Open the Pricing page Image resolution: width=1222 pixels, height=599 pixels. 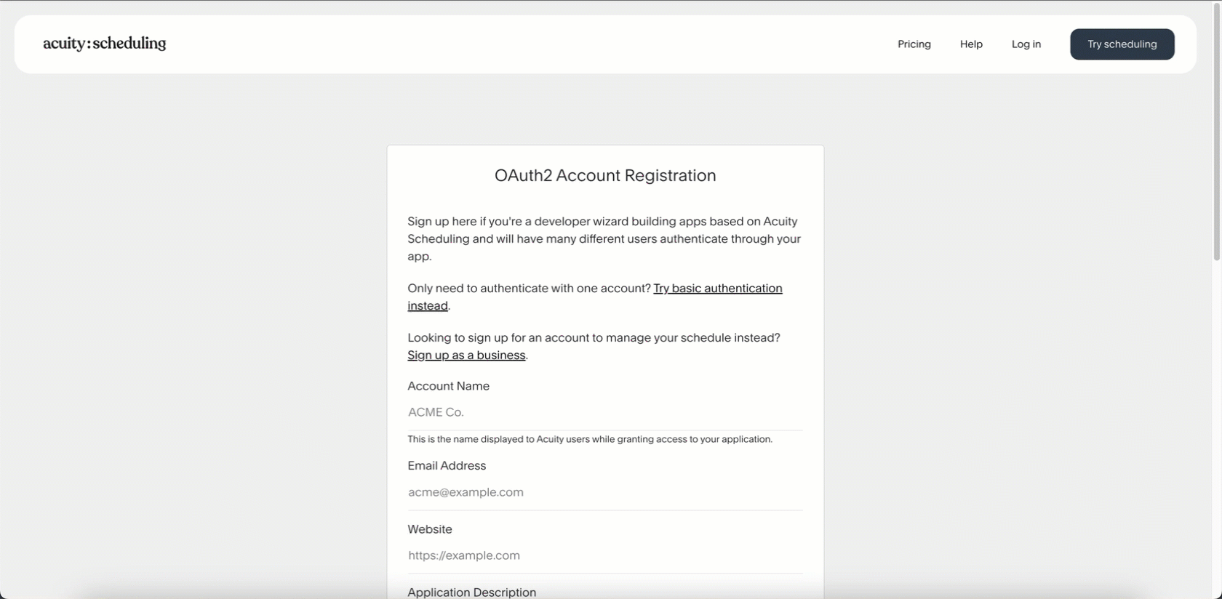tap(914, 44)
